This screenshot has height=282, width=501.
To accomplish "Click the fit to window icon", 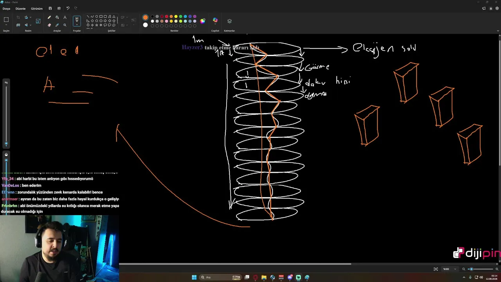I will click(436, 269).
